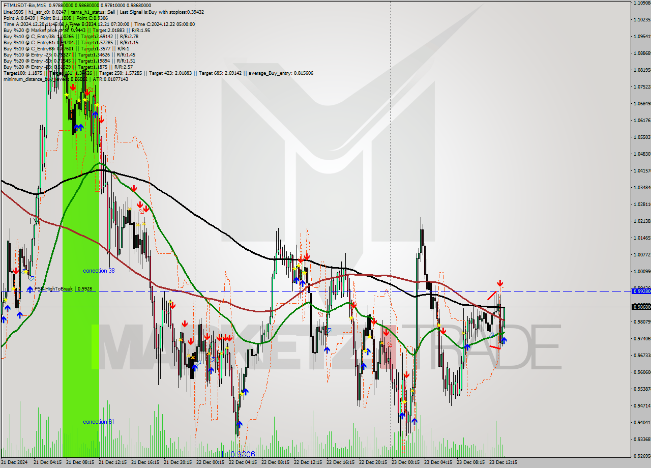Click the '23 Dec 00:15' time label
651x468 pixels.
pos(405,462)
